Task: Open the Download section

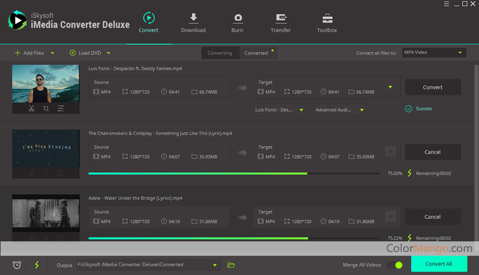Action: pos(193,23)
